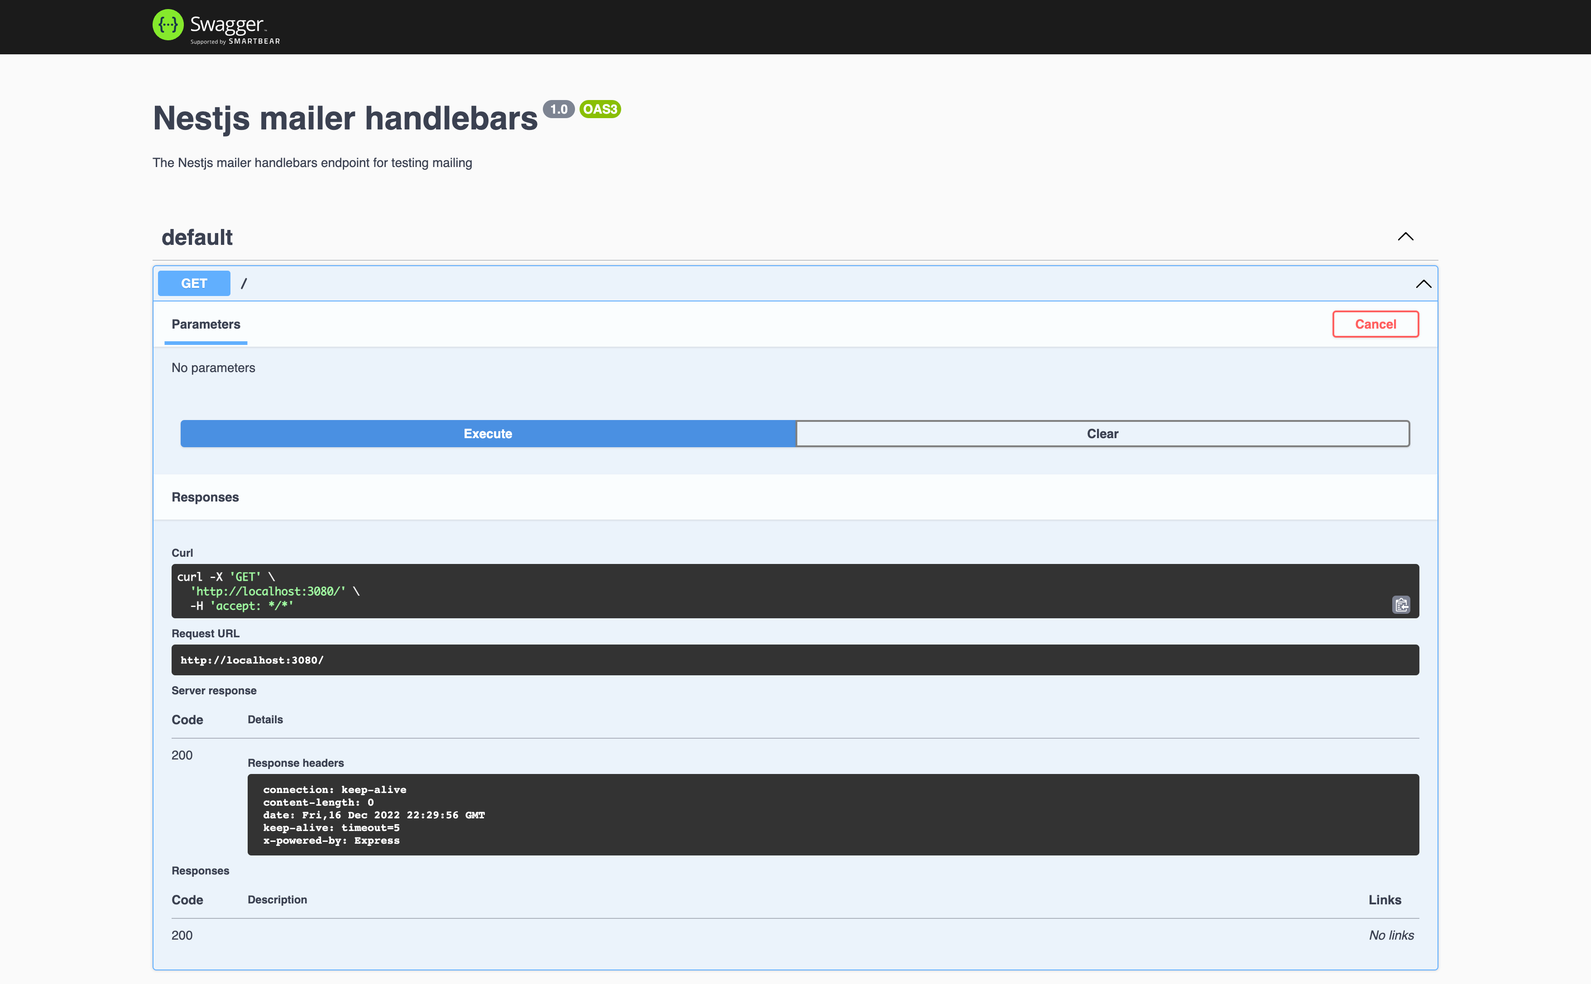This screenshot has width=1591, height=984.
Task: Click the Cancel button
Action: [x=1376, y=324]
